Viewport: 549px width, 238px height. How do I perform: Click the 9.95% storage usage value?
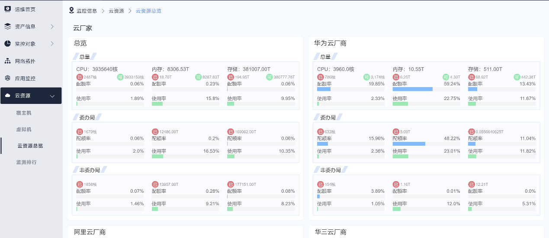click(287, 98)
